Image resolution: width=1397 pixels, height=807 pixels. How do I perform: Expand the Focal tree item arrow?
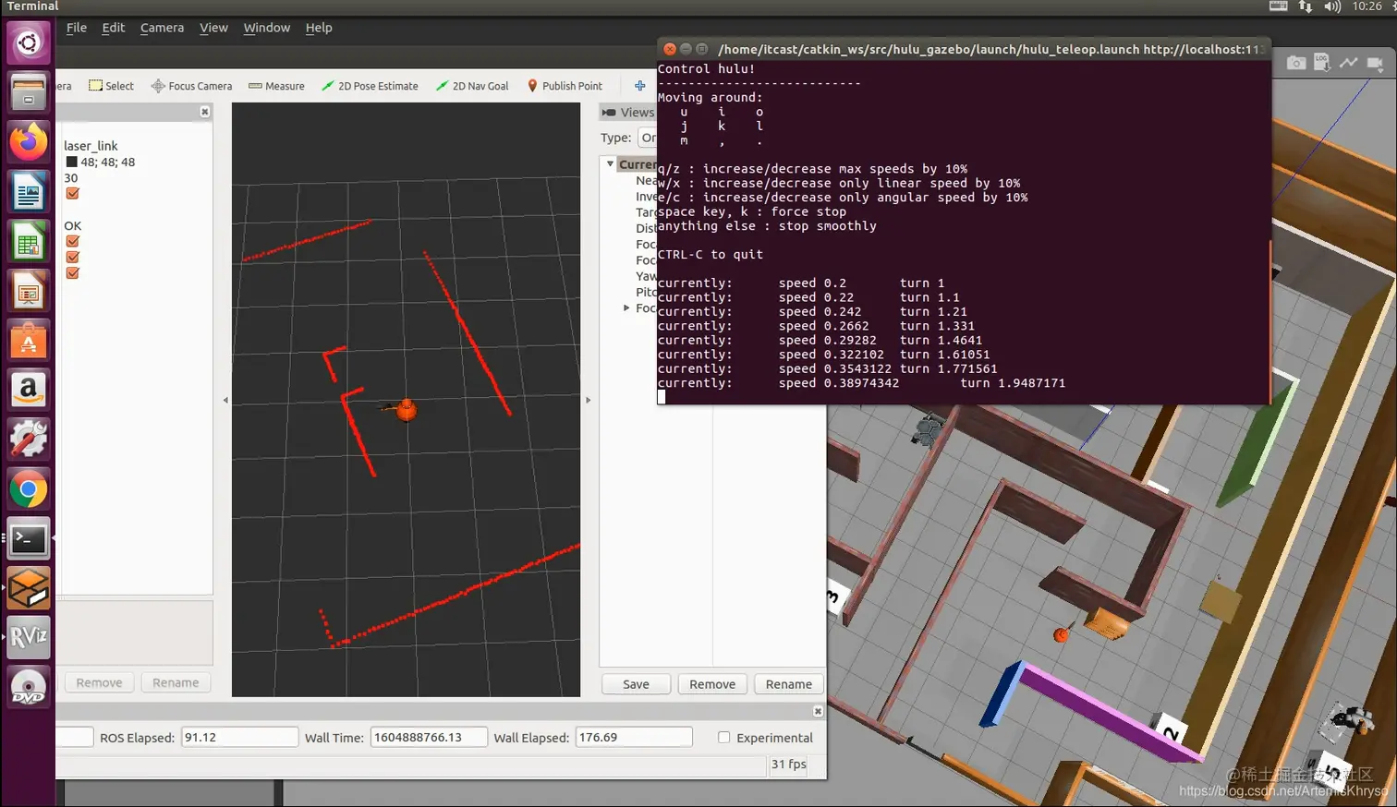[x=626, y=307]
